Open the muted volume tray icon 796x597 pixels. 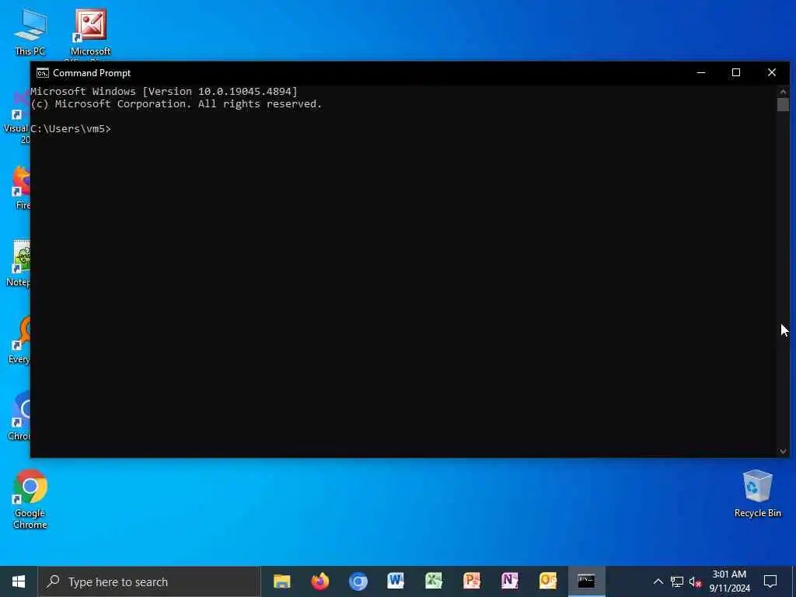point(696,581)
